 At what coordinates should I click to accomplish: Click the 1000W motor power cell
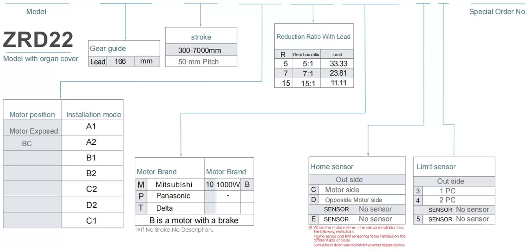pyautogui.click(x=228, y=185)
